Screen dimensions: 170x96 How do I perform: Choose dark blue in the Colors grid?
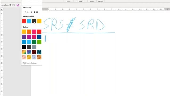(39, 37)
